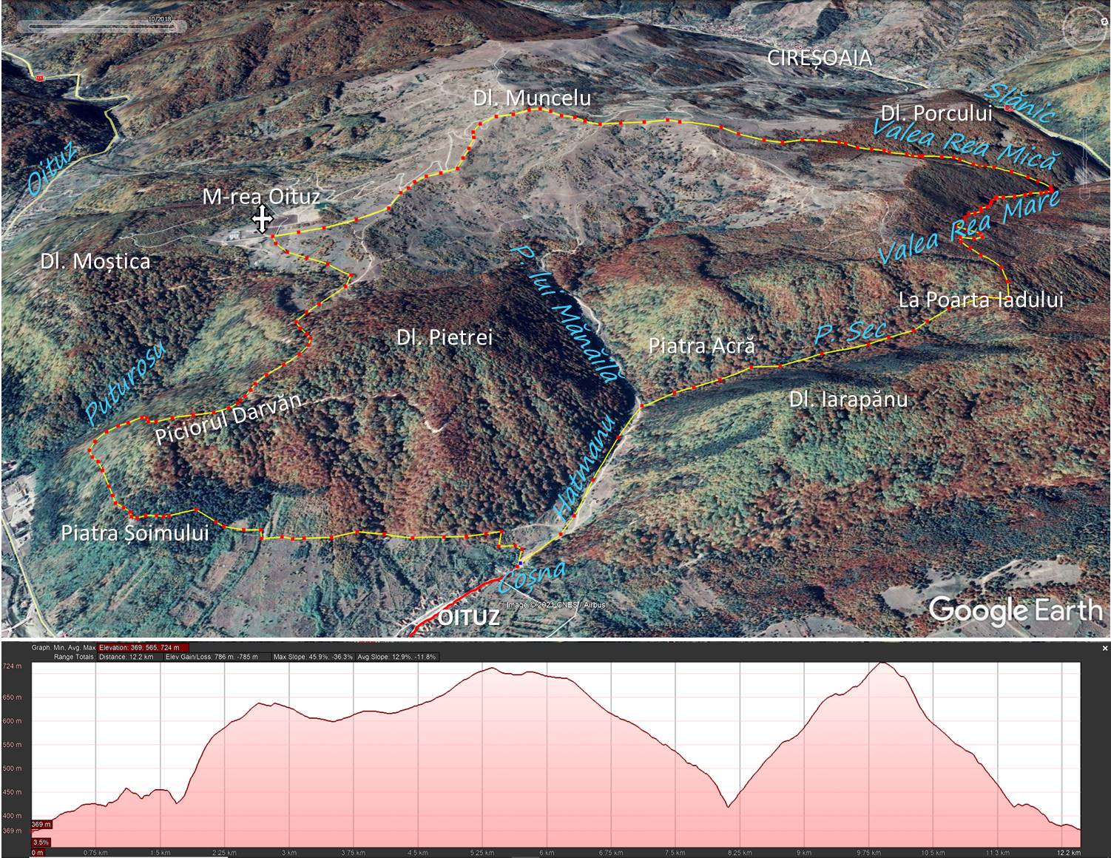
Task: Select the Elev Gain/Loss statistic
Action: coord(212,657)
